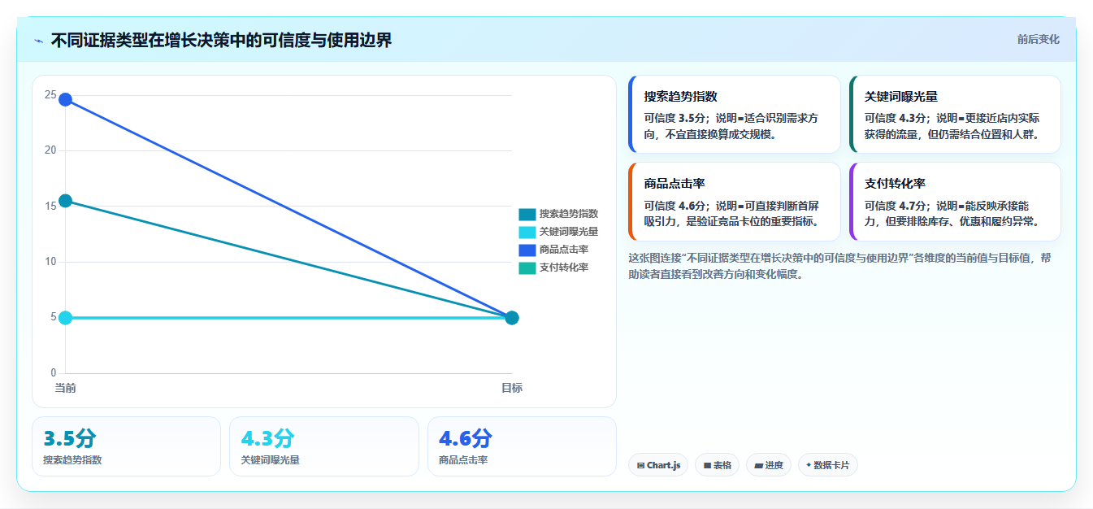1093x509 pixels.
Task: Click the 表格 tag
Action: pyautogui.click(x=717, y=465)
